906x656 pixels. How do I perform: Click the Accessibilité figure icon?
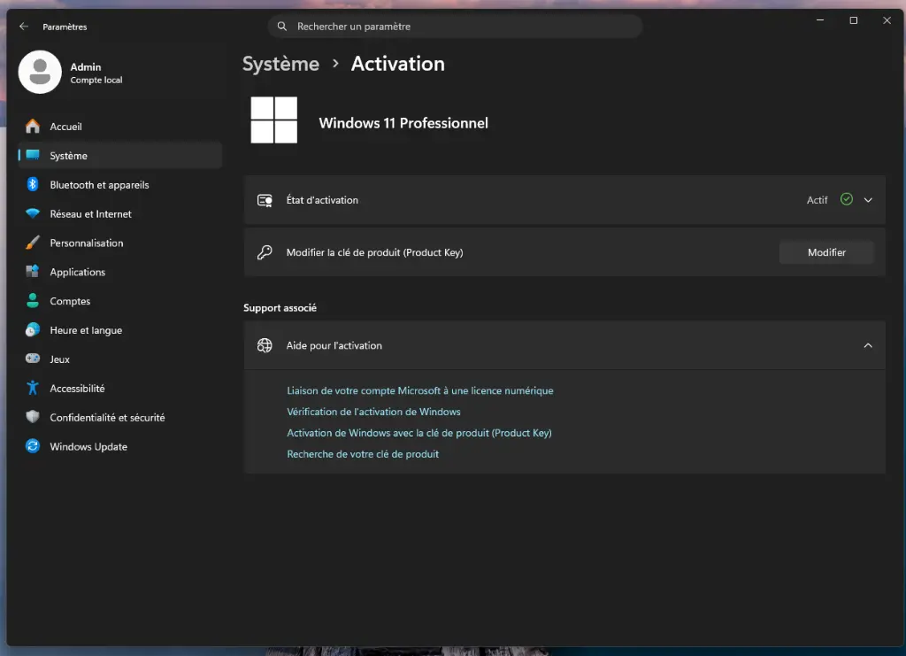tap(33, 388)
